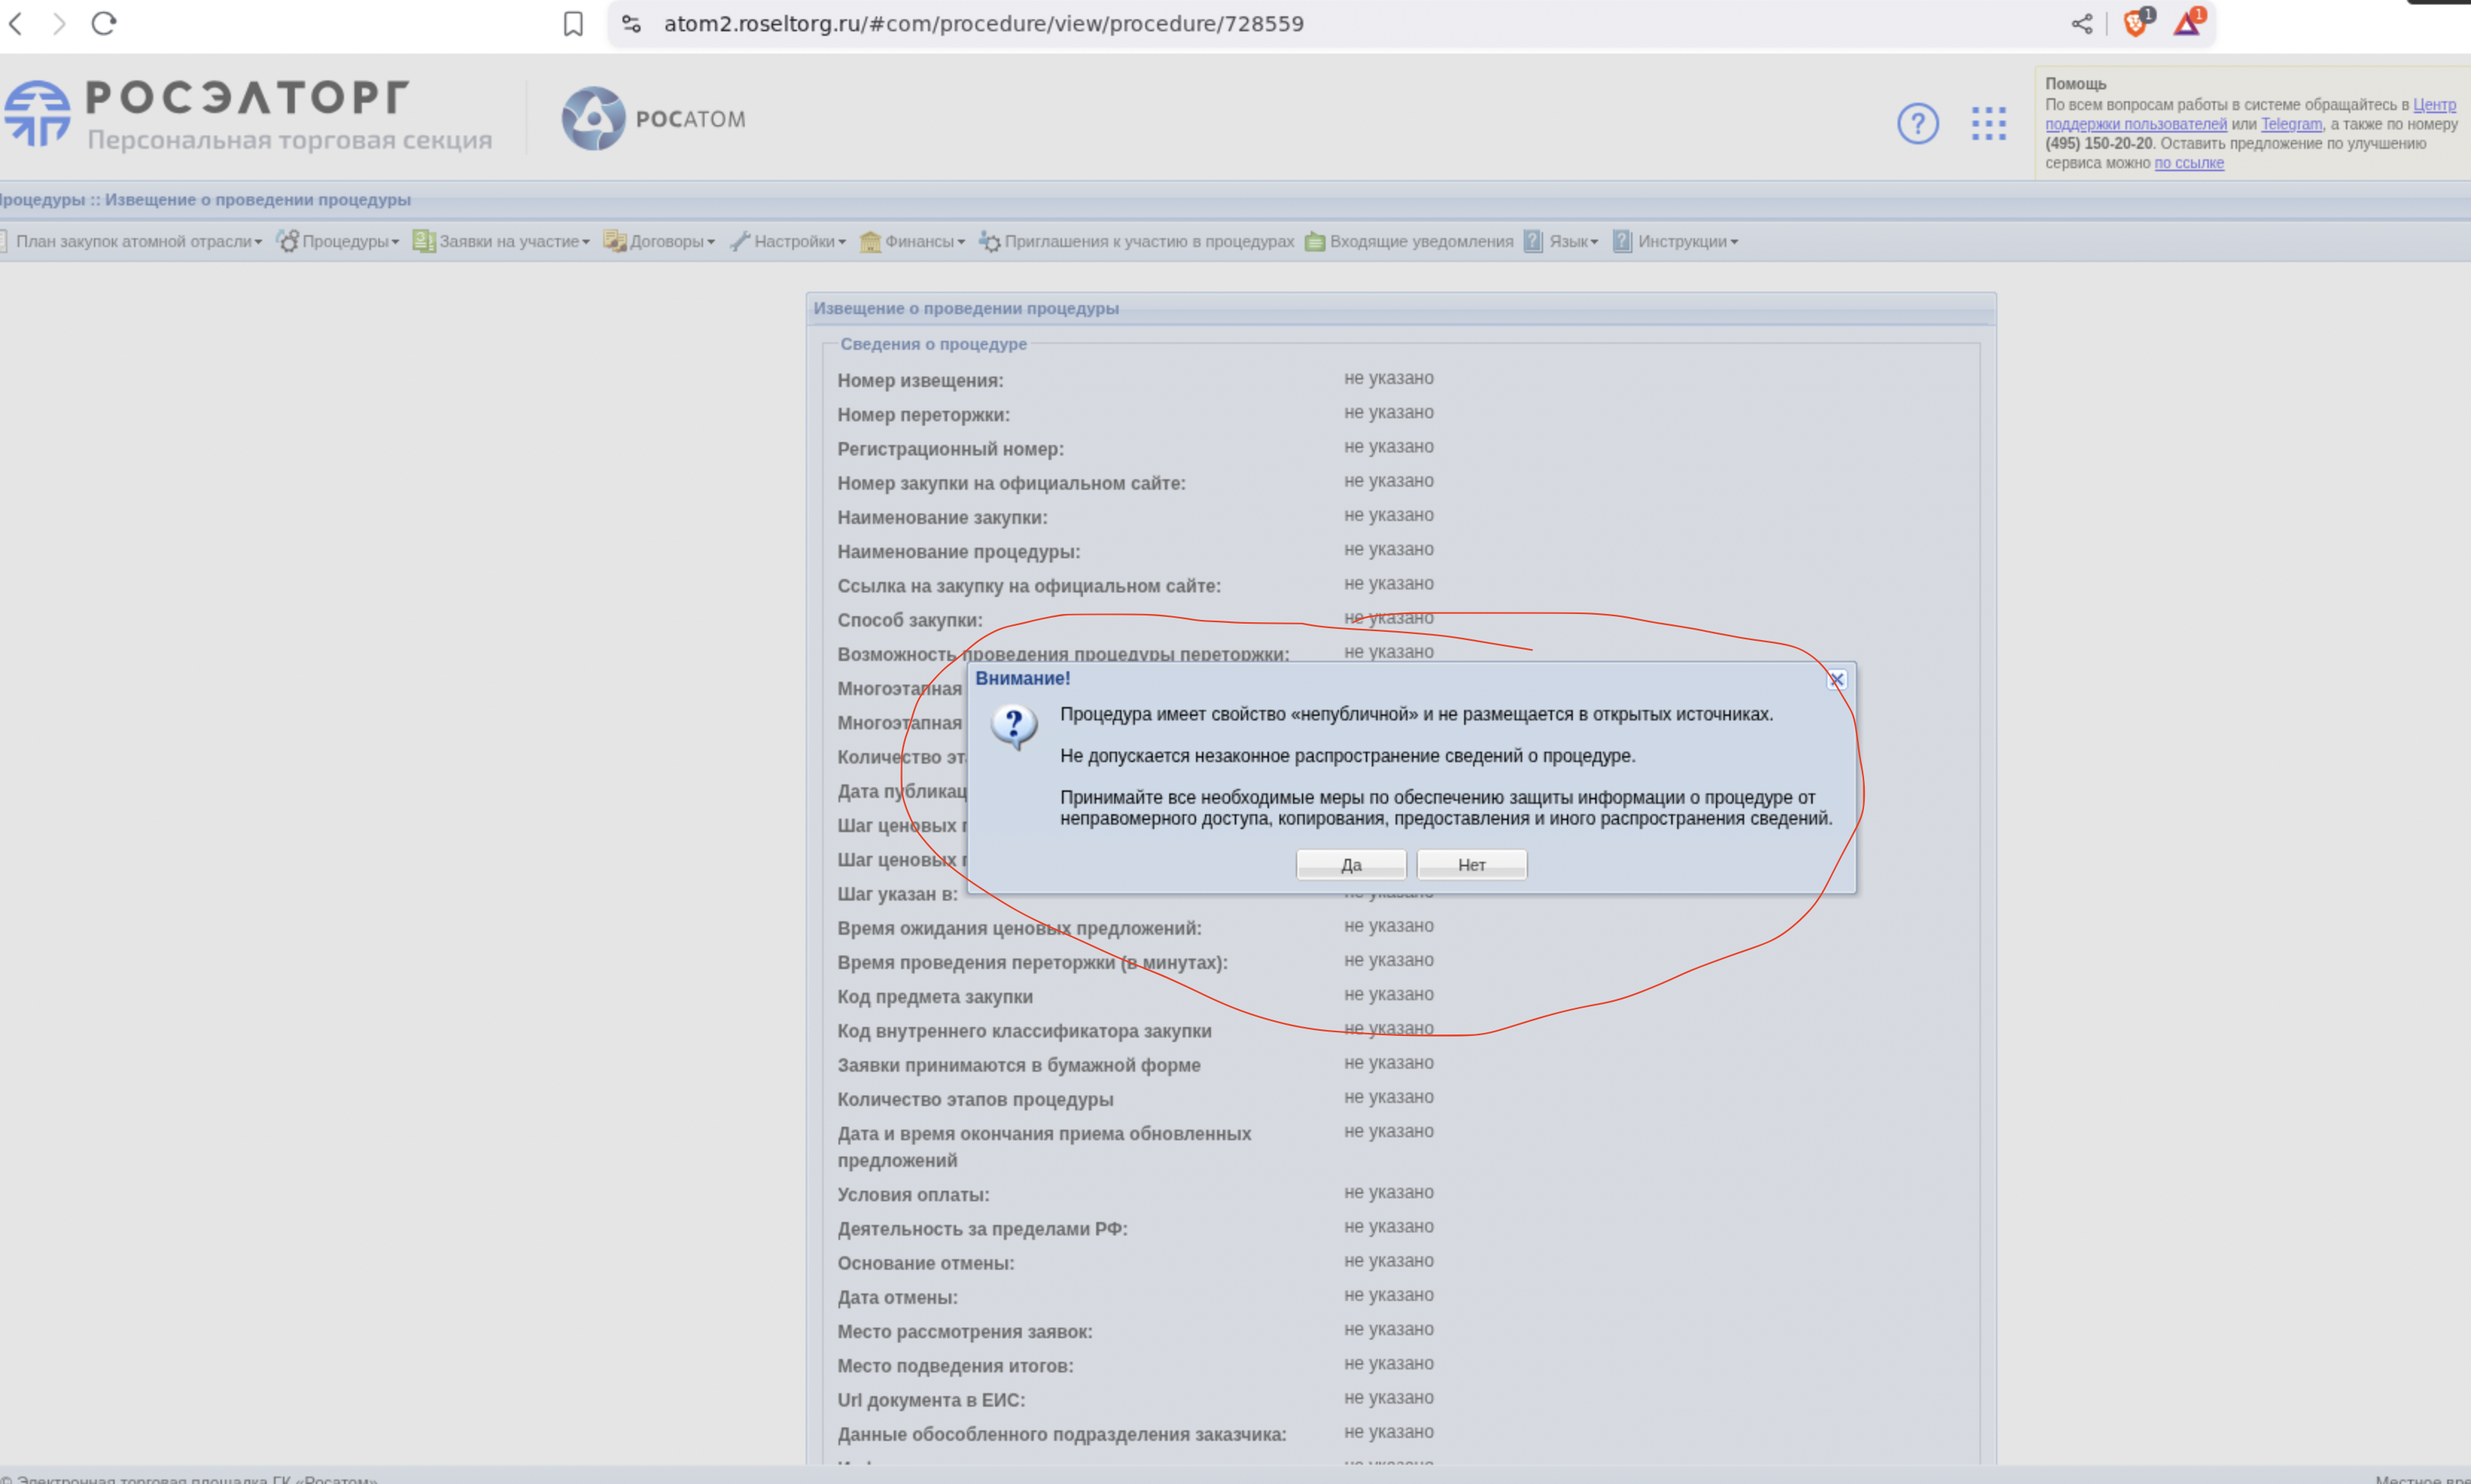Click the Нет button in the dialog
Image resolution: width=2471 pixels, height=1484 pixels.
click(x=1472, y=865)
